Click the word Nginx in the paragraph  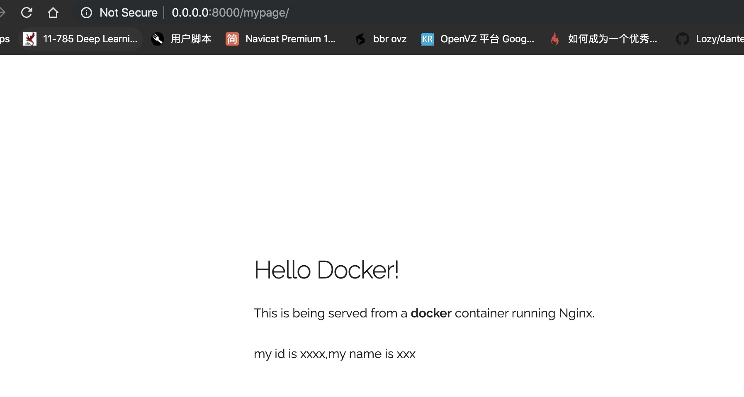click(x=576, y=313)
